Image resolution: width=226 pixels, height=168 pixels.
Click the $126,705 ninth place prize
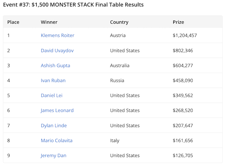[x=182, y=155]
